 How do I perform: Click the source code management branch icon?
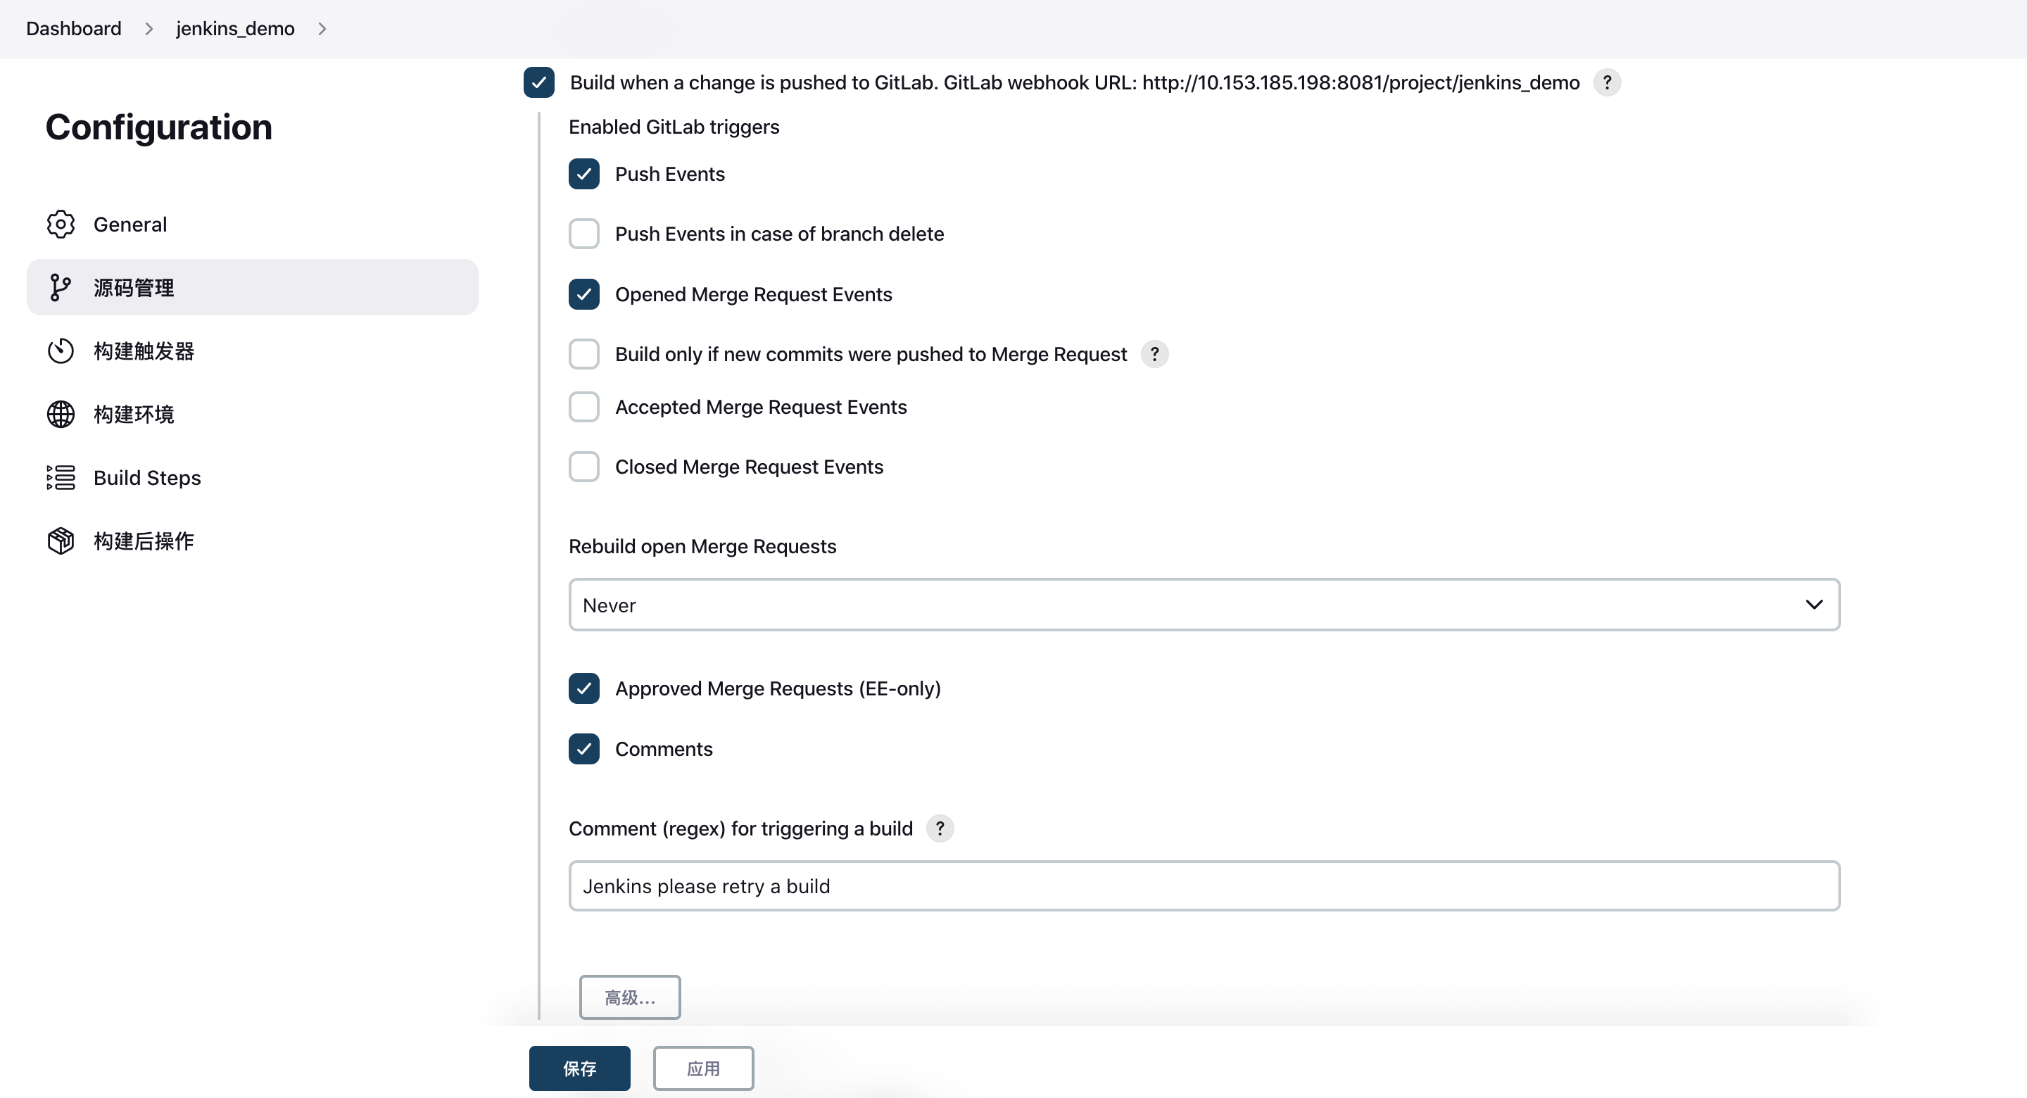[61, 287]
